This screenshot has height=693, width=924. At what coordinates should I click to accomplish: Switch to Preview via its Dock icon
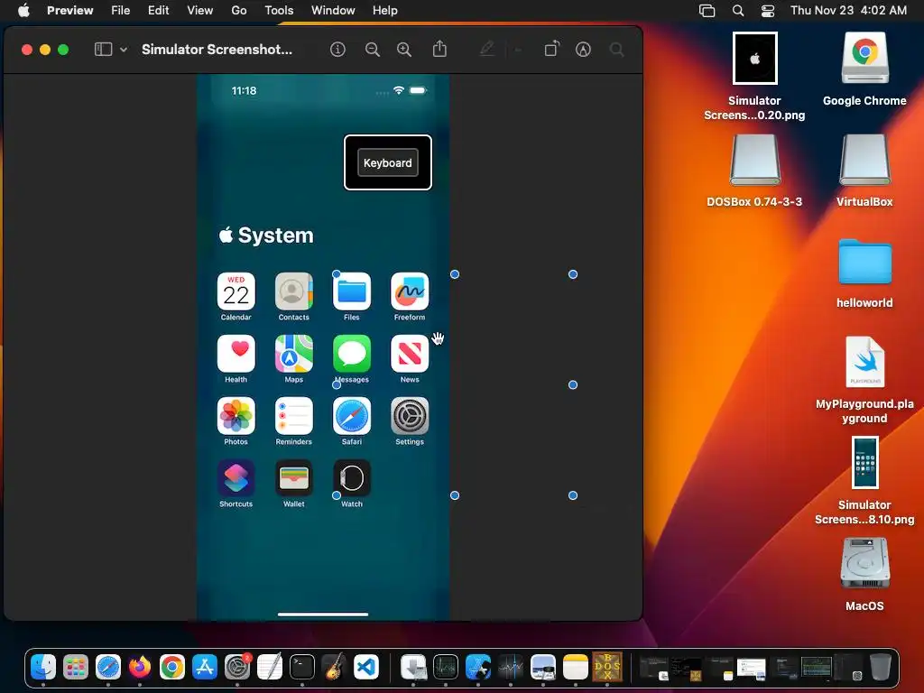point(542,667)
